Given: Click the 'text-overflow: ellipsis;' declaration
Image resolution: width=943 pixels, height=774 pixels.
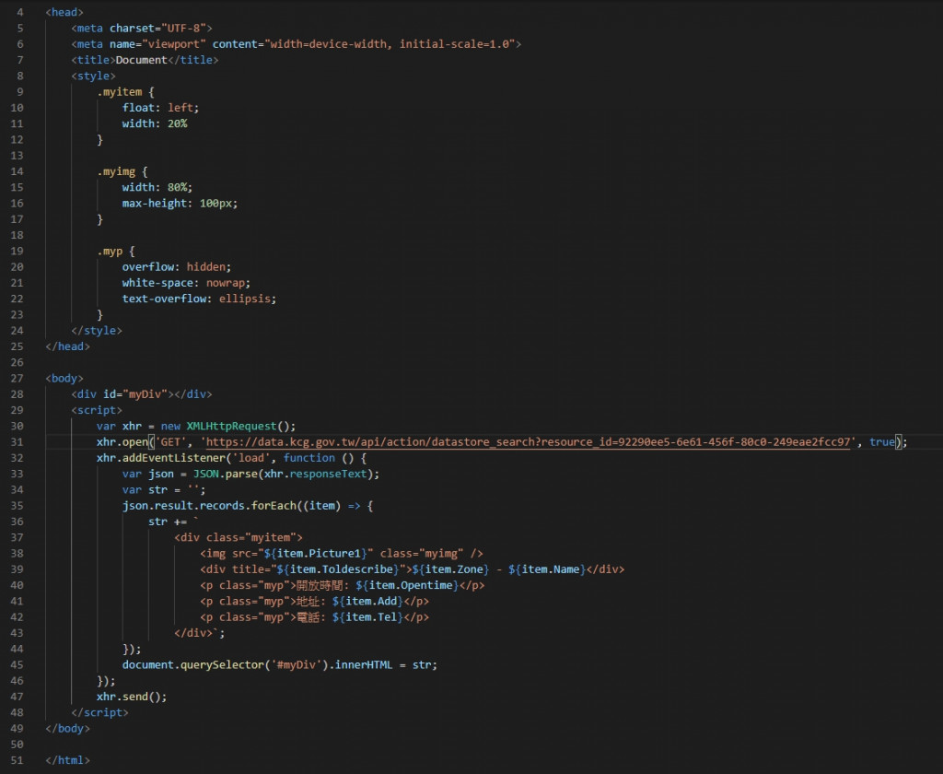Looking at the screenshot, I should tap(199, 299).
